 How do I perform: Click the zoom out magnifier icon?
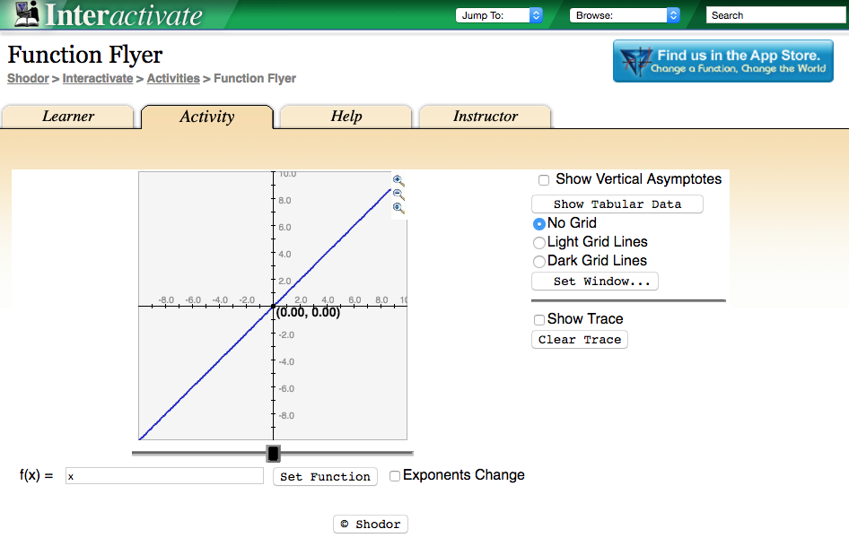click(398, 195)
